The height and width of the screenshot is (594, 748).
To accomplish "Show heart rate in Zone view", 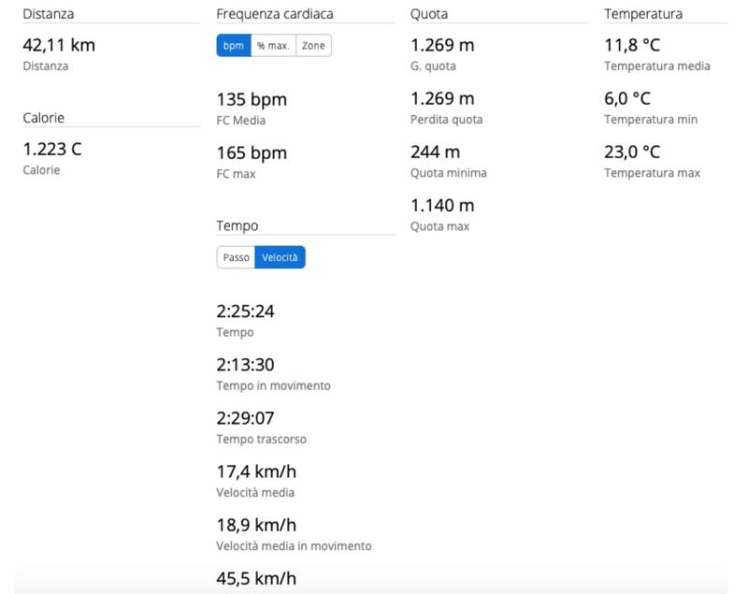I will point(313,46).
